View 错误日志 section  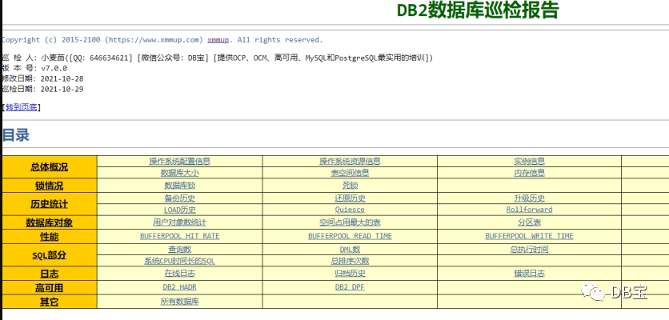coord(529,274)
